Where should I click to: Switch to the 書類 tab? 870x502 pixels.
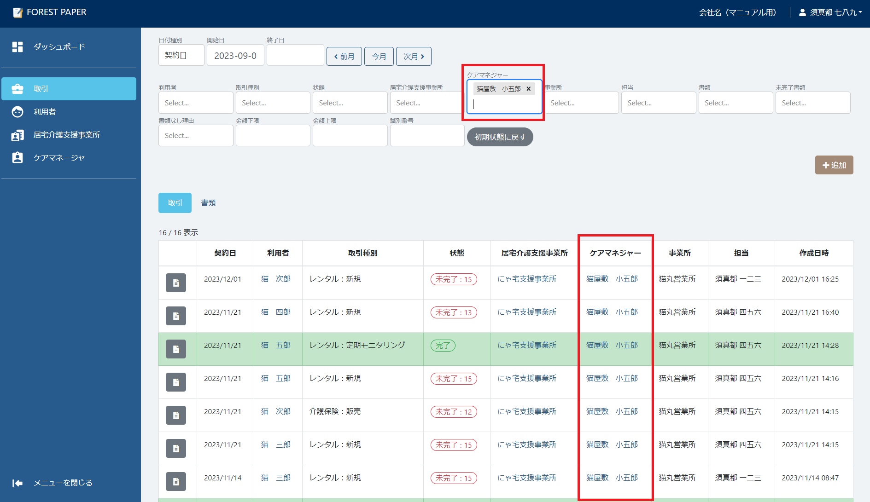point(208,203)
